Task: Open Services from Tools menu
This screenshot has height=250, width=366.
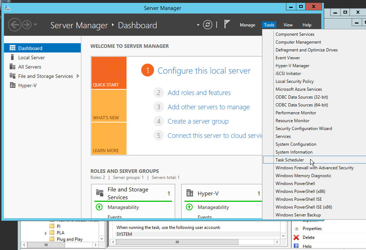Action: pos(283,136)
